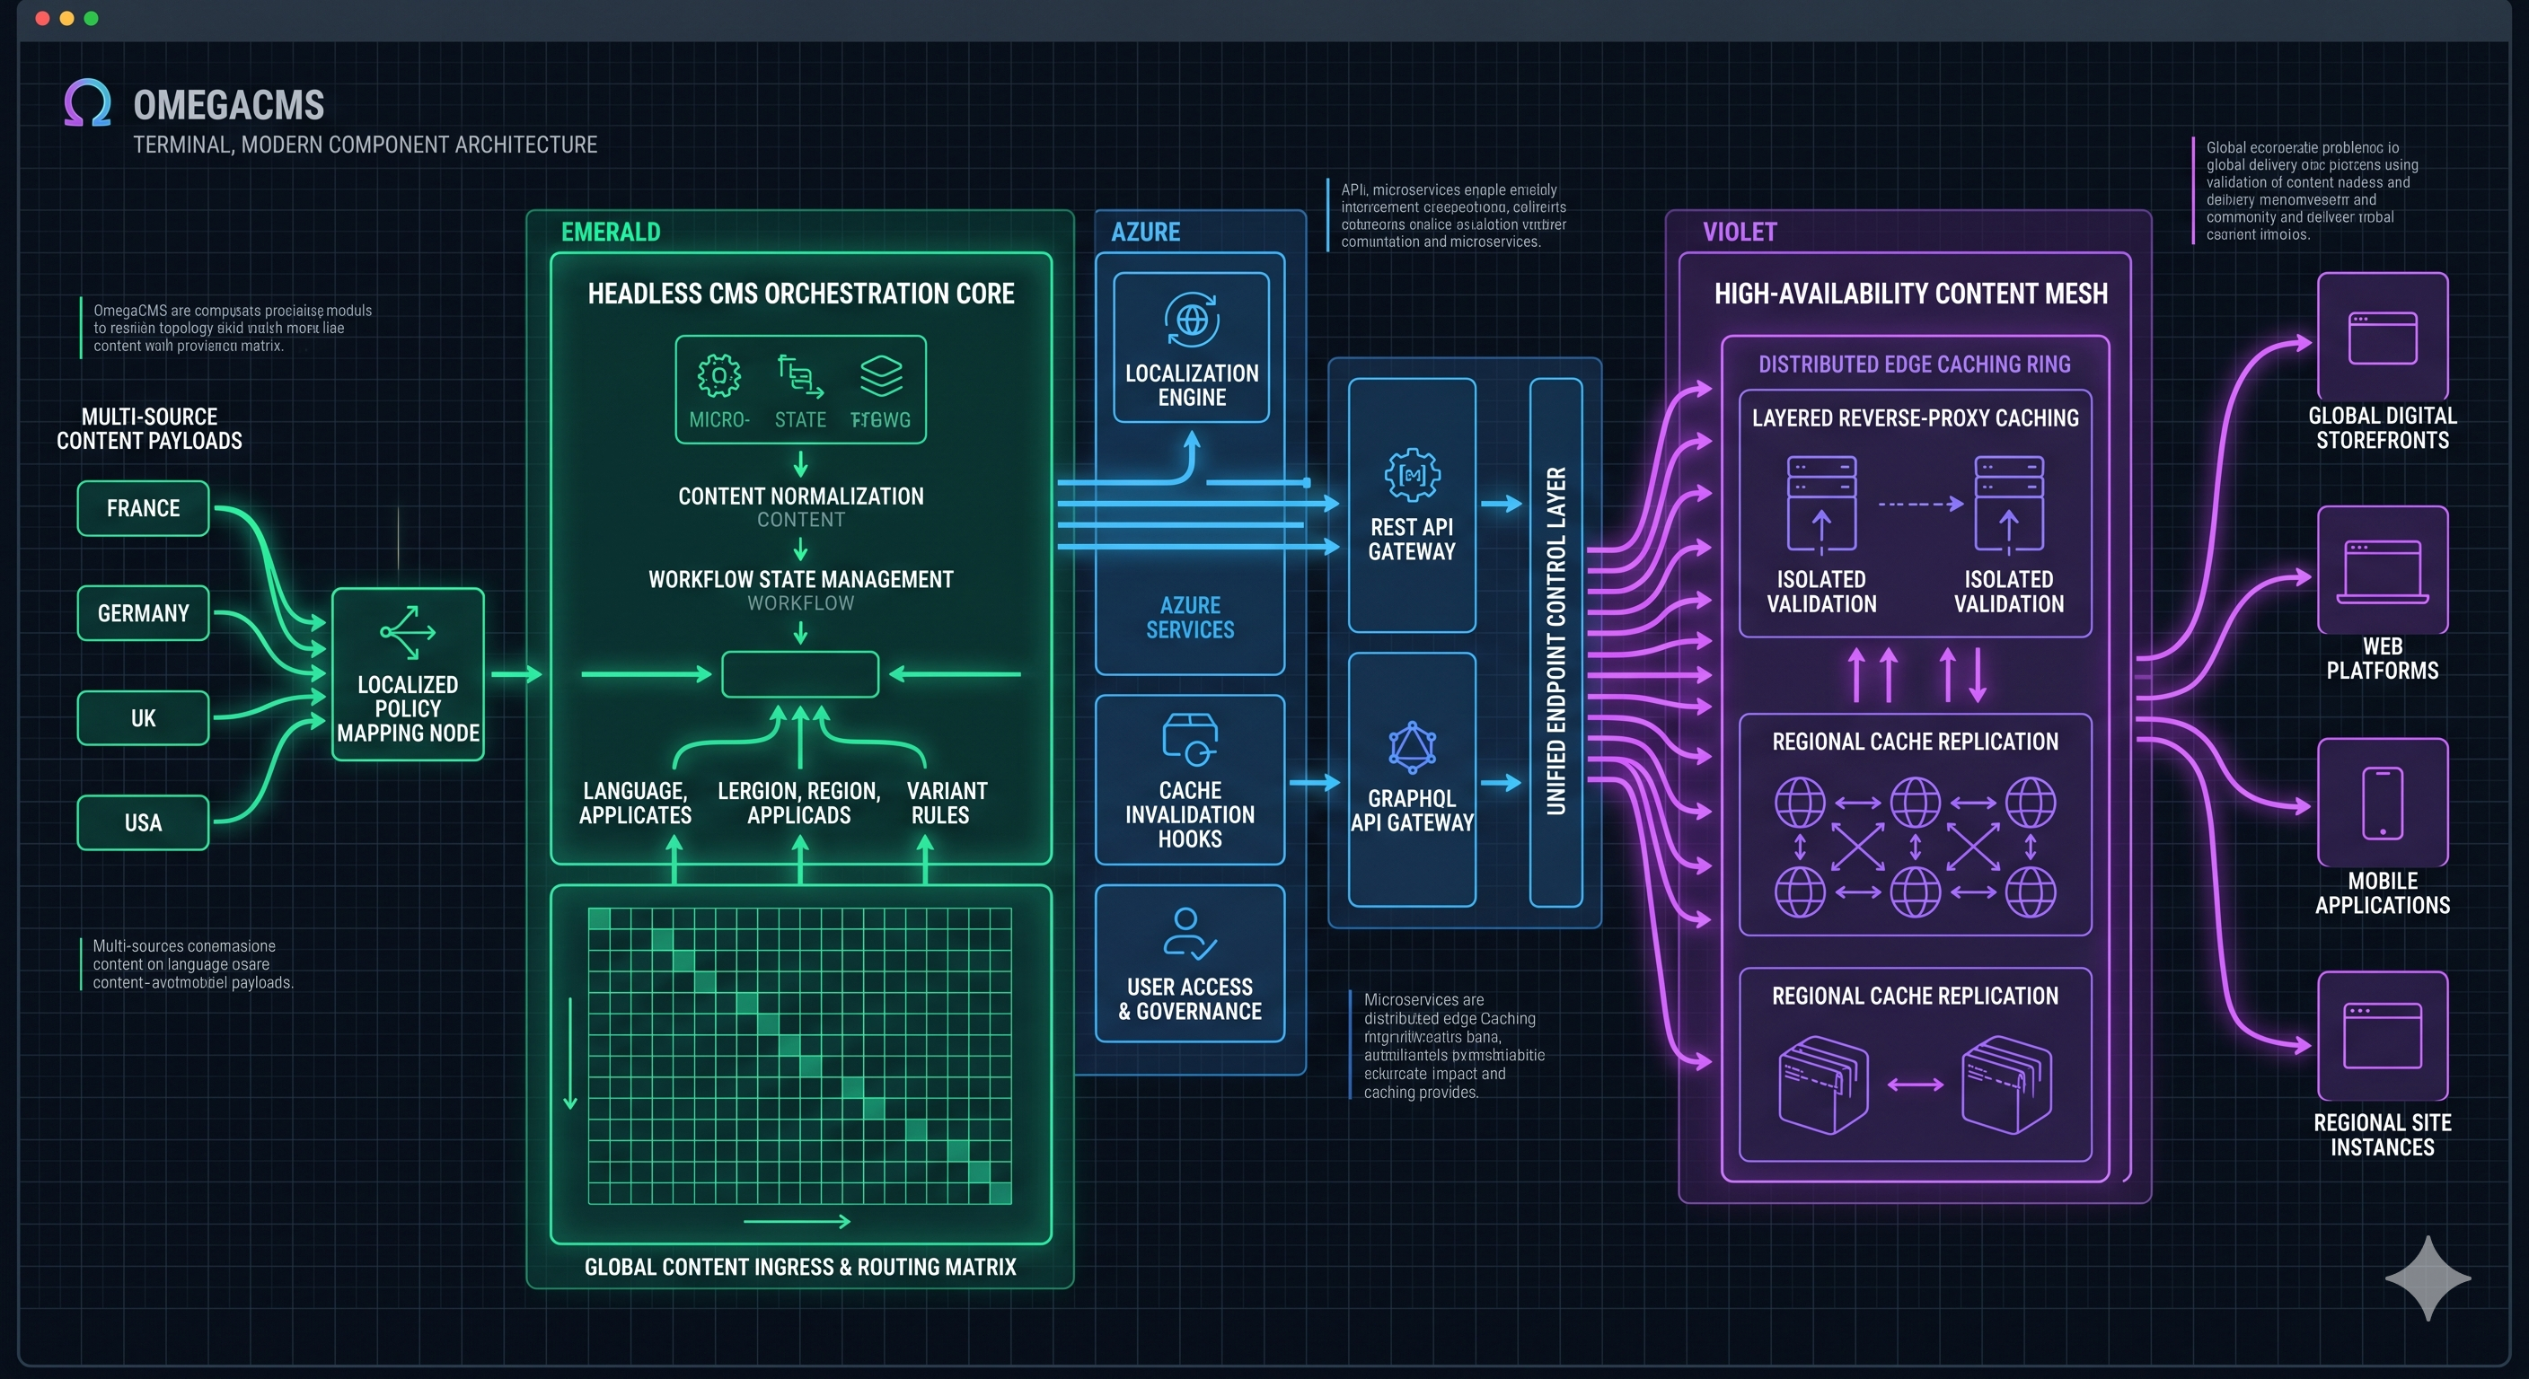The height and width of the screenshot is (1379, 2529).
Task: Click the stacked layers icon
Action: point(881,376)
